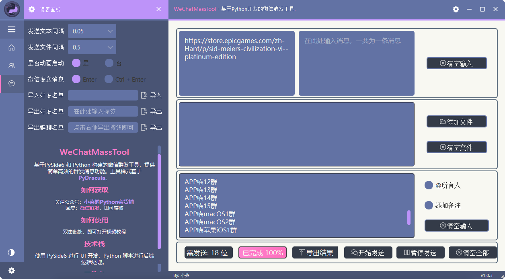
Task: Clear recipients with 清空输入 under 添加备注
Action: (x=457, y=226)
